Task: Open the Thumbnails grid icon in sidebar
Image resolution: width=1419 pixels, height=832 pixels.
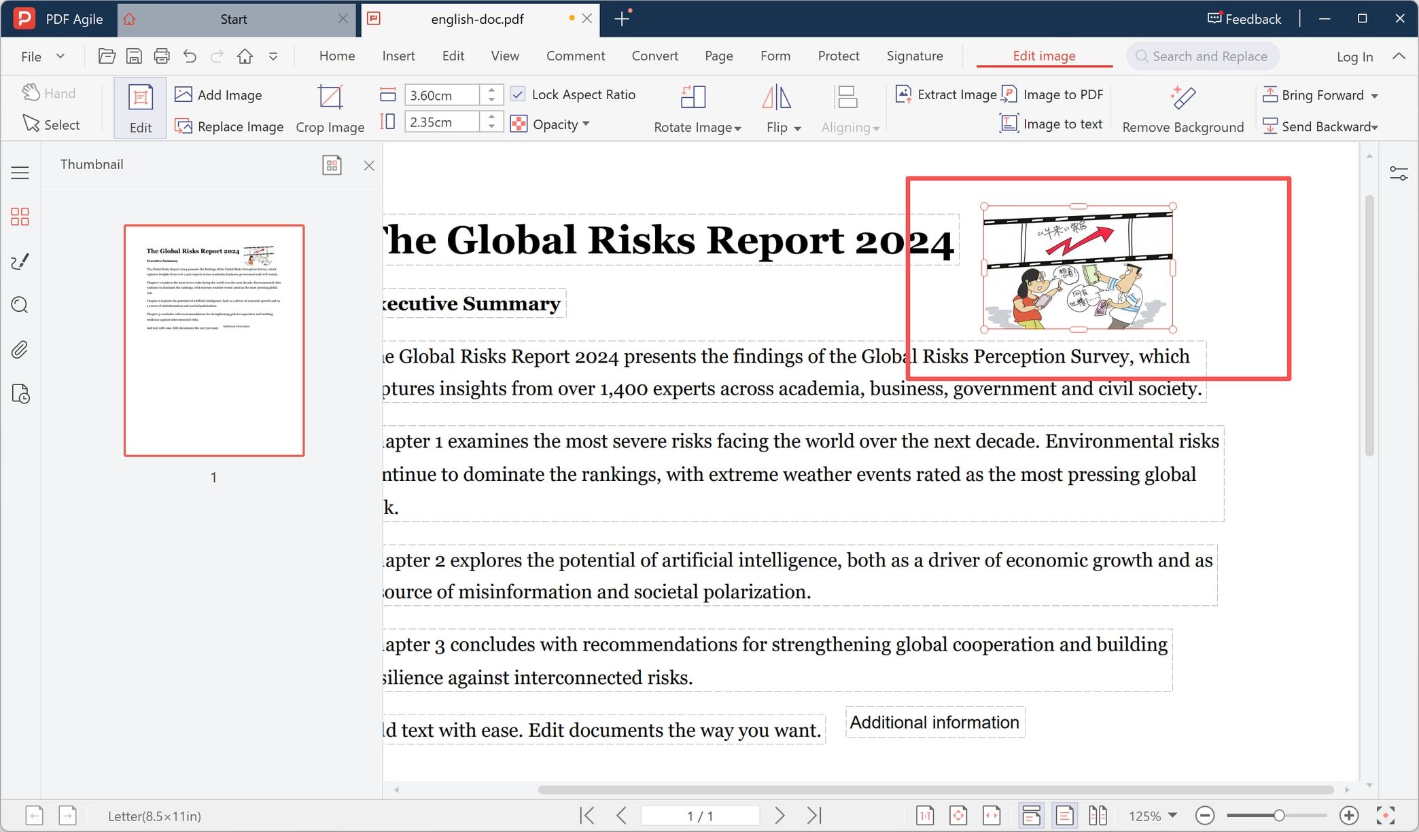Action: [x=20, y=217]
